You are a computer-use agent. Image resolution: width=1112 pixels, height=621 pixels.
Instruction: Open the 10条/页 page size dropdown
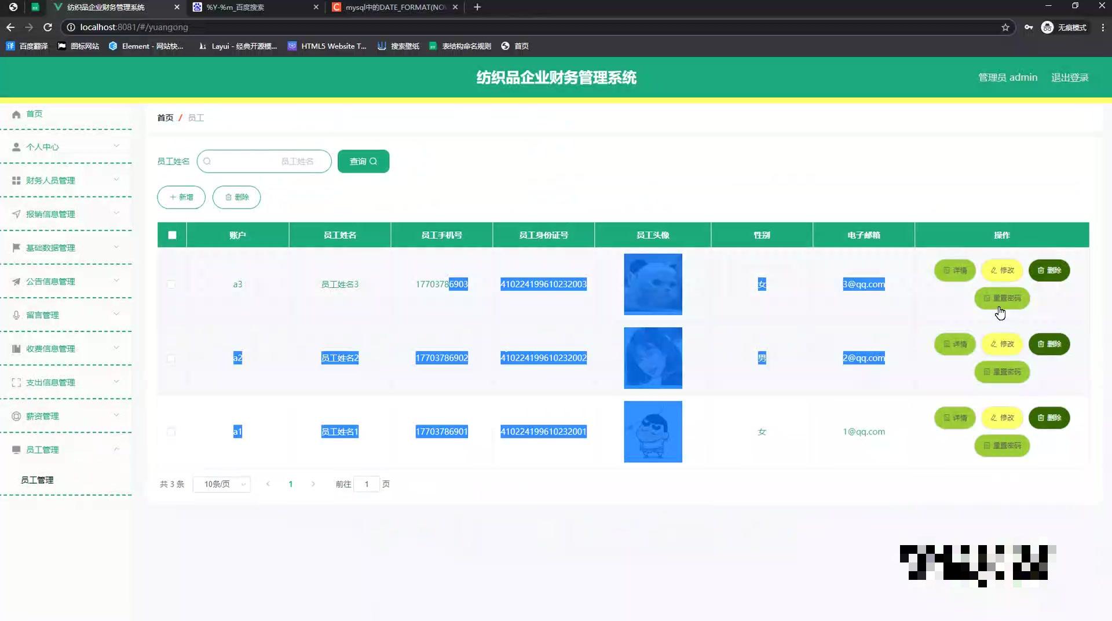point(222,484)
